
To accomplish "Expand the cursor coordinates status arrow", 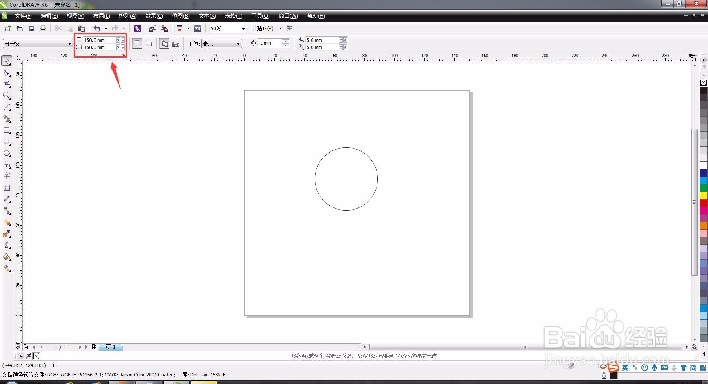I will (54, 365).
